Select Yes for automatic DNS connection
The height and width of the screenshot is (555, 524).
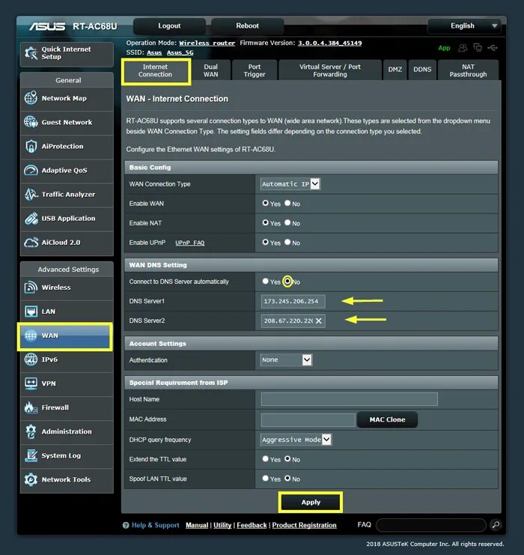point(265,281)
